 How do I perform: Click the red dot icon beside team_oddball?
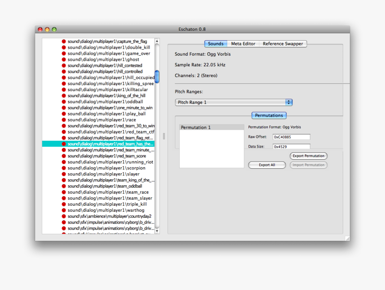click(63, 186)
